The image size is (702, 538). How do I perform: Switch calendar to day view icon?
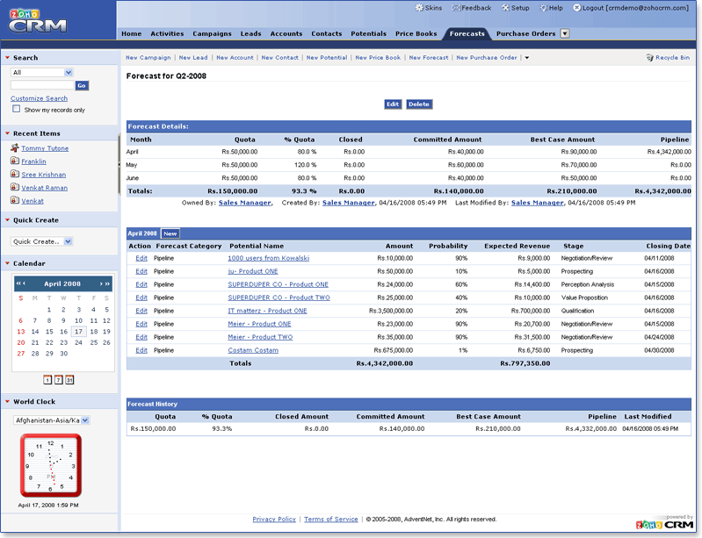click(47, 379)
